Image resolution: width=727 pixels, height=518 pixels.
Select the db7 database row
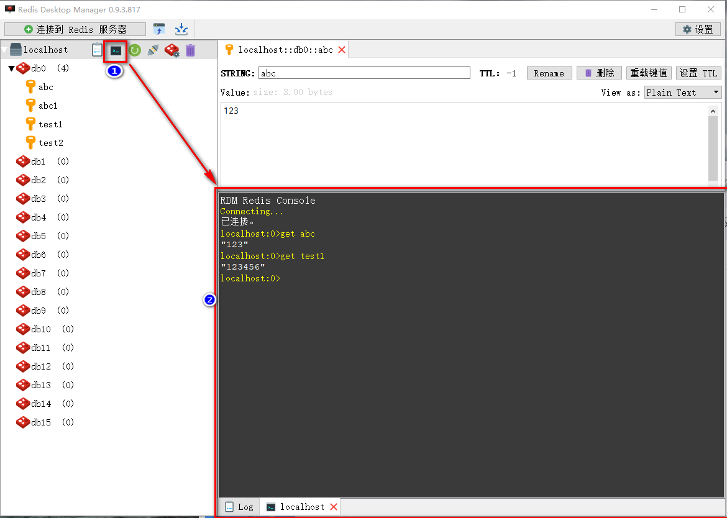click(43, 273)
